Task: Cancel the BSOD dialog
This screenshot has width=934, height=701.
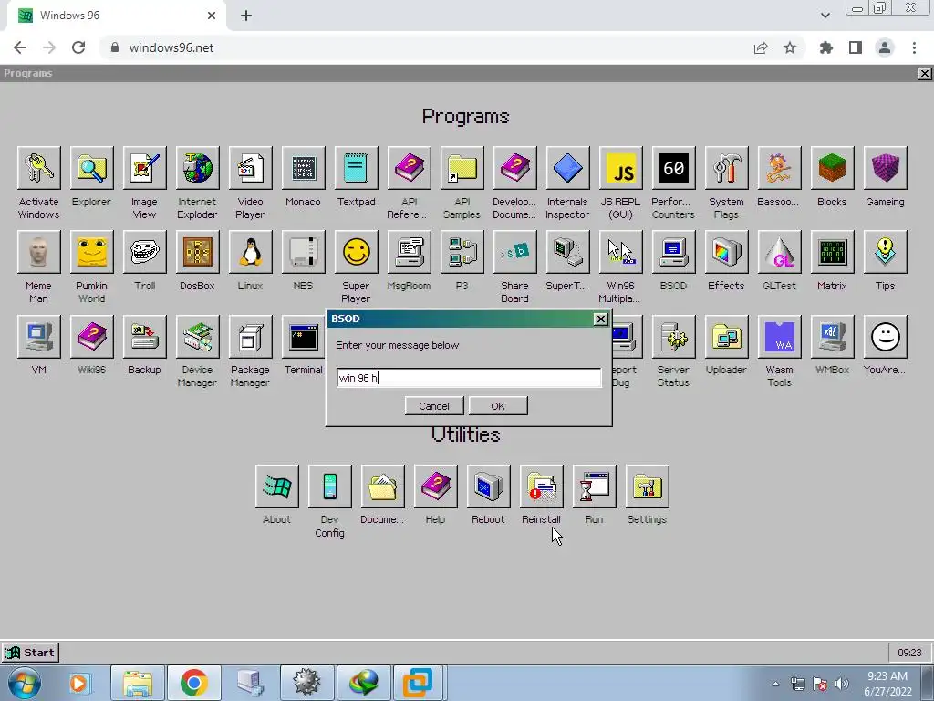Action: pyautogui.click(x=434, y=406)
